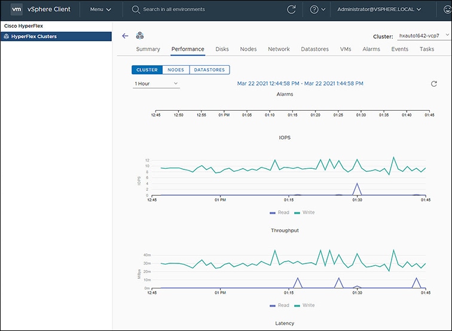Screen dimensions: 452x331
Task: Select the NODES view button
Action: point(176,70)
